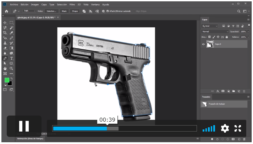The height and width of the screenshot is (144, 253).
Task: Open path arrangement icon
Action: tap(97, 11)
